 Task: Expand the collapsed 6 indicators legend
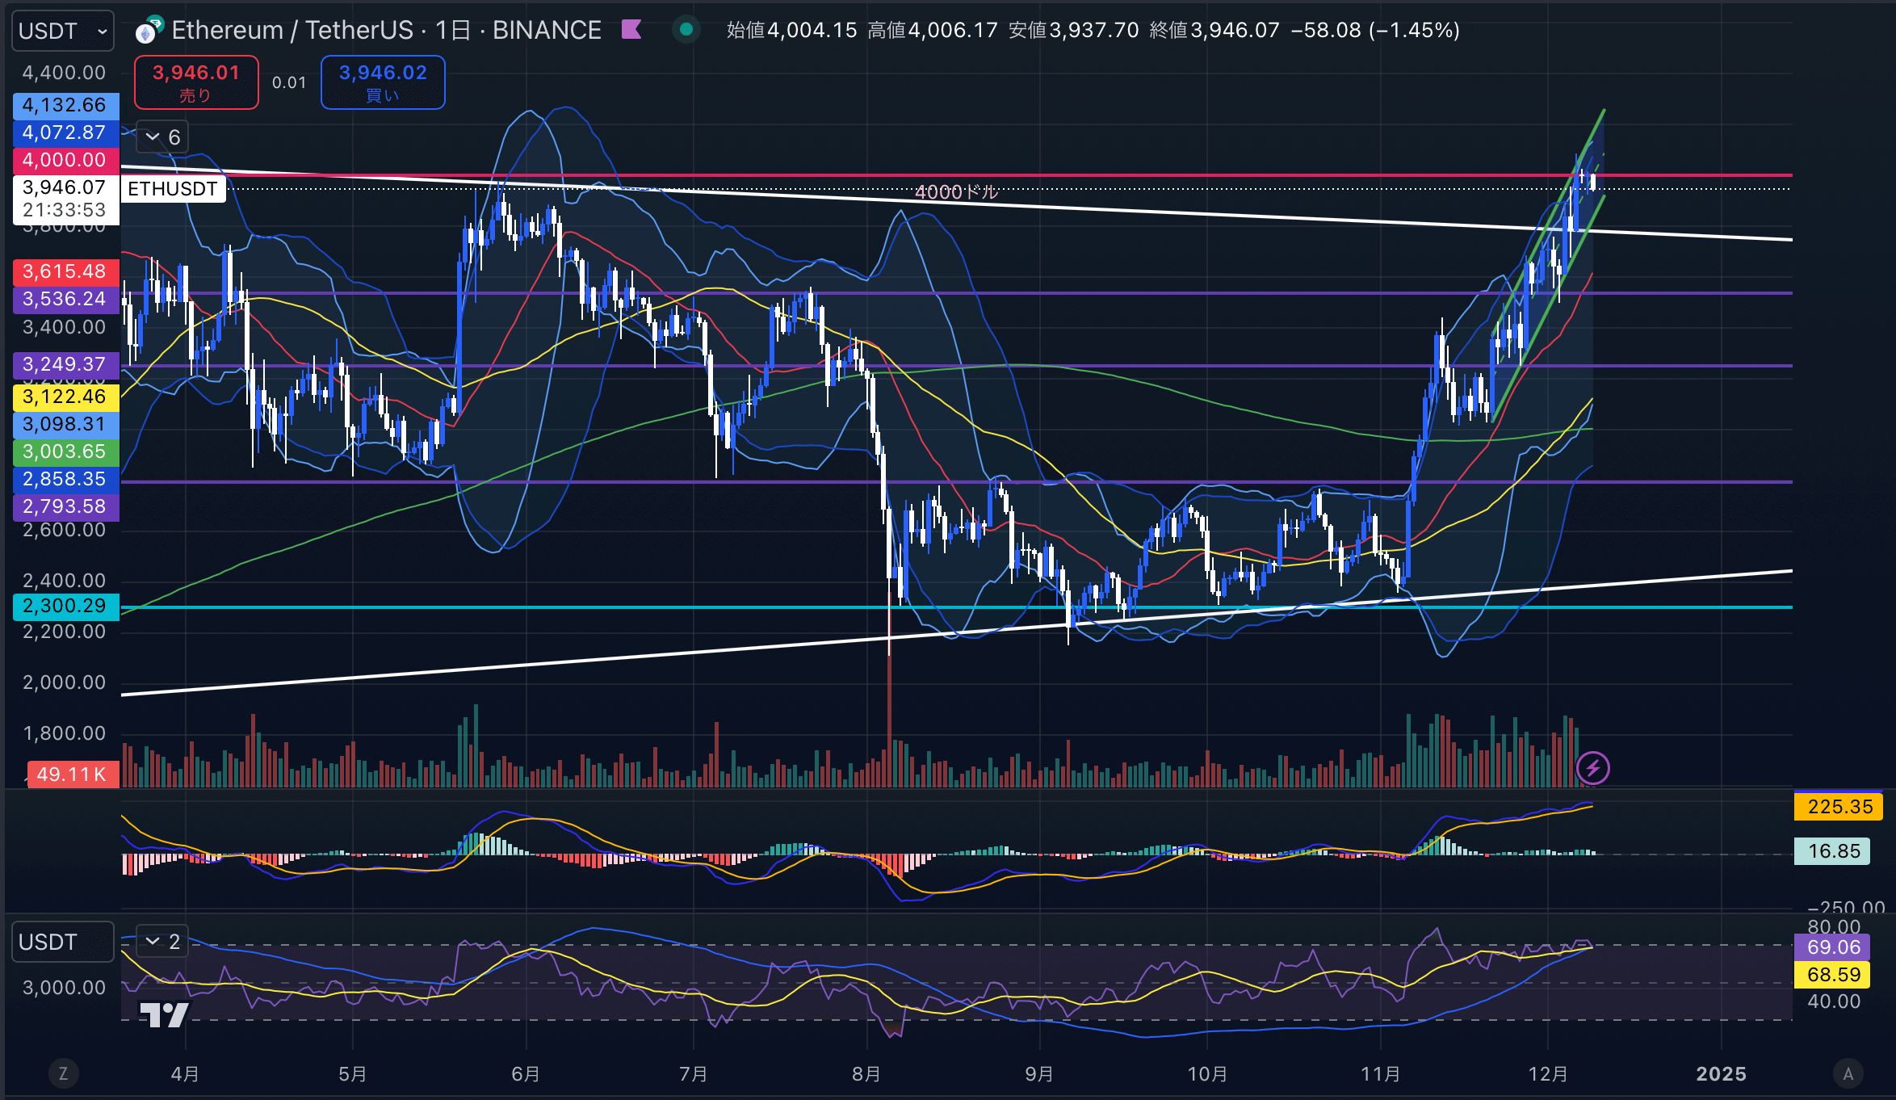click(161, 137)
